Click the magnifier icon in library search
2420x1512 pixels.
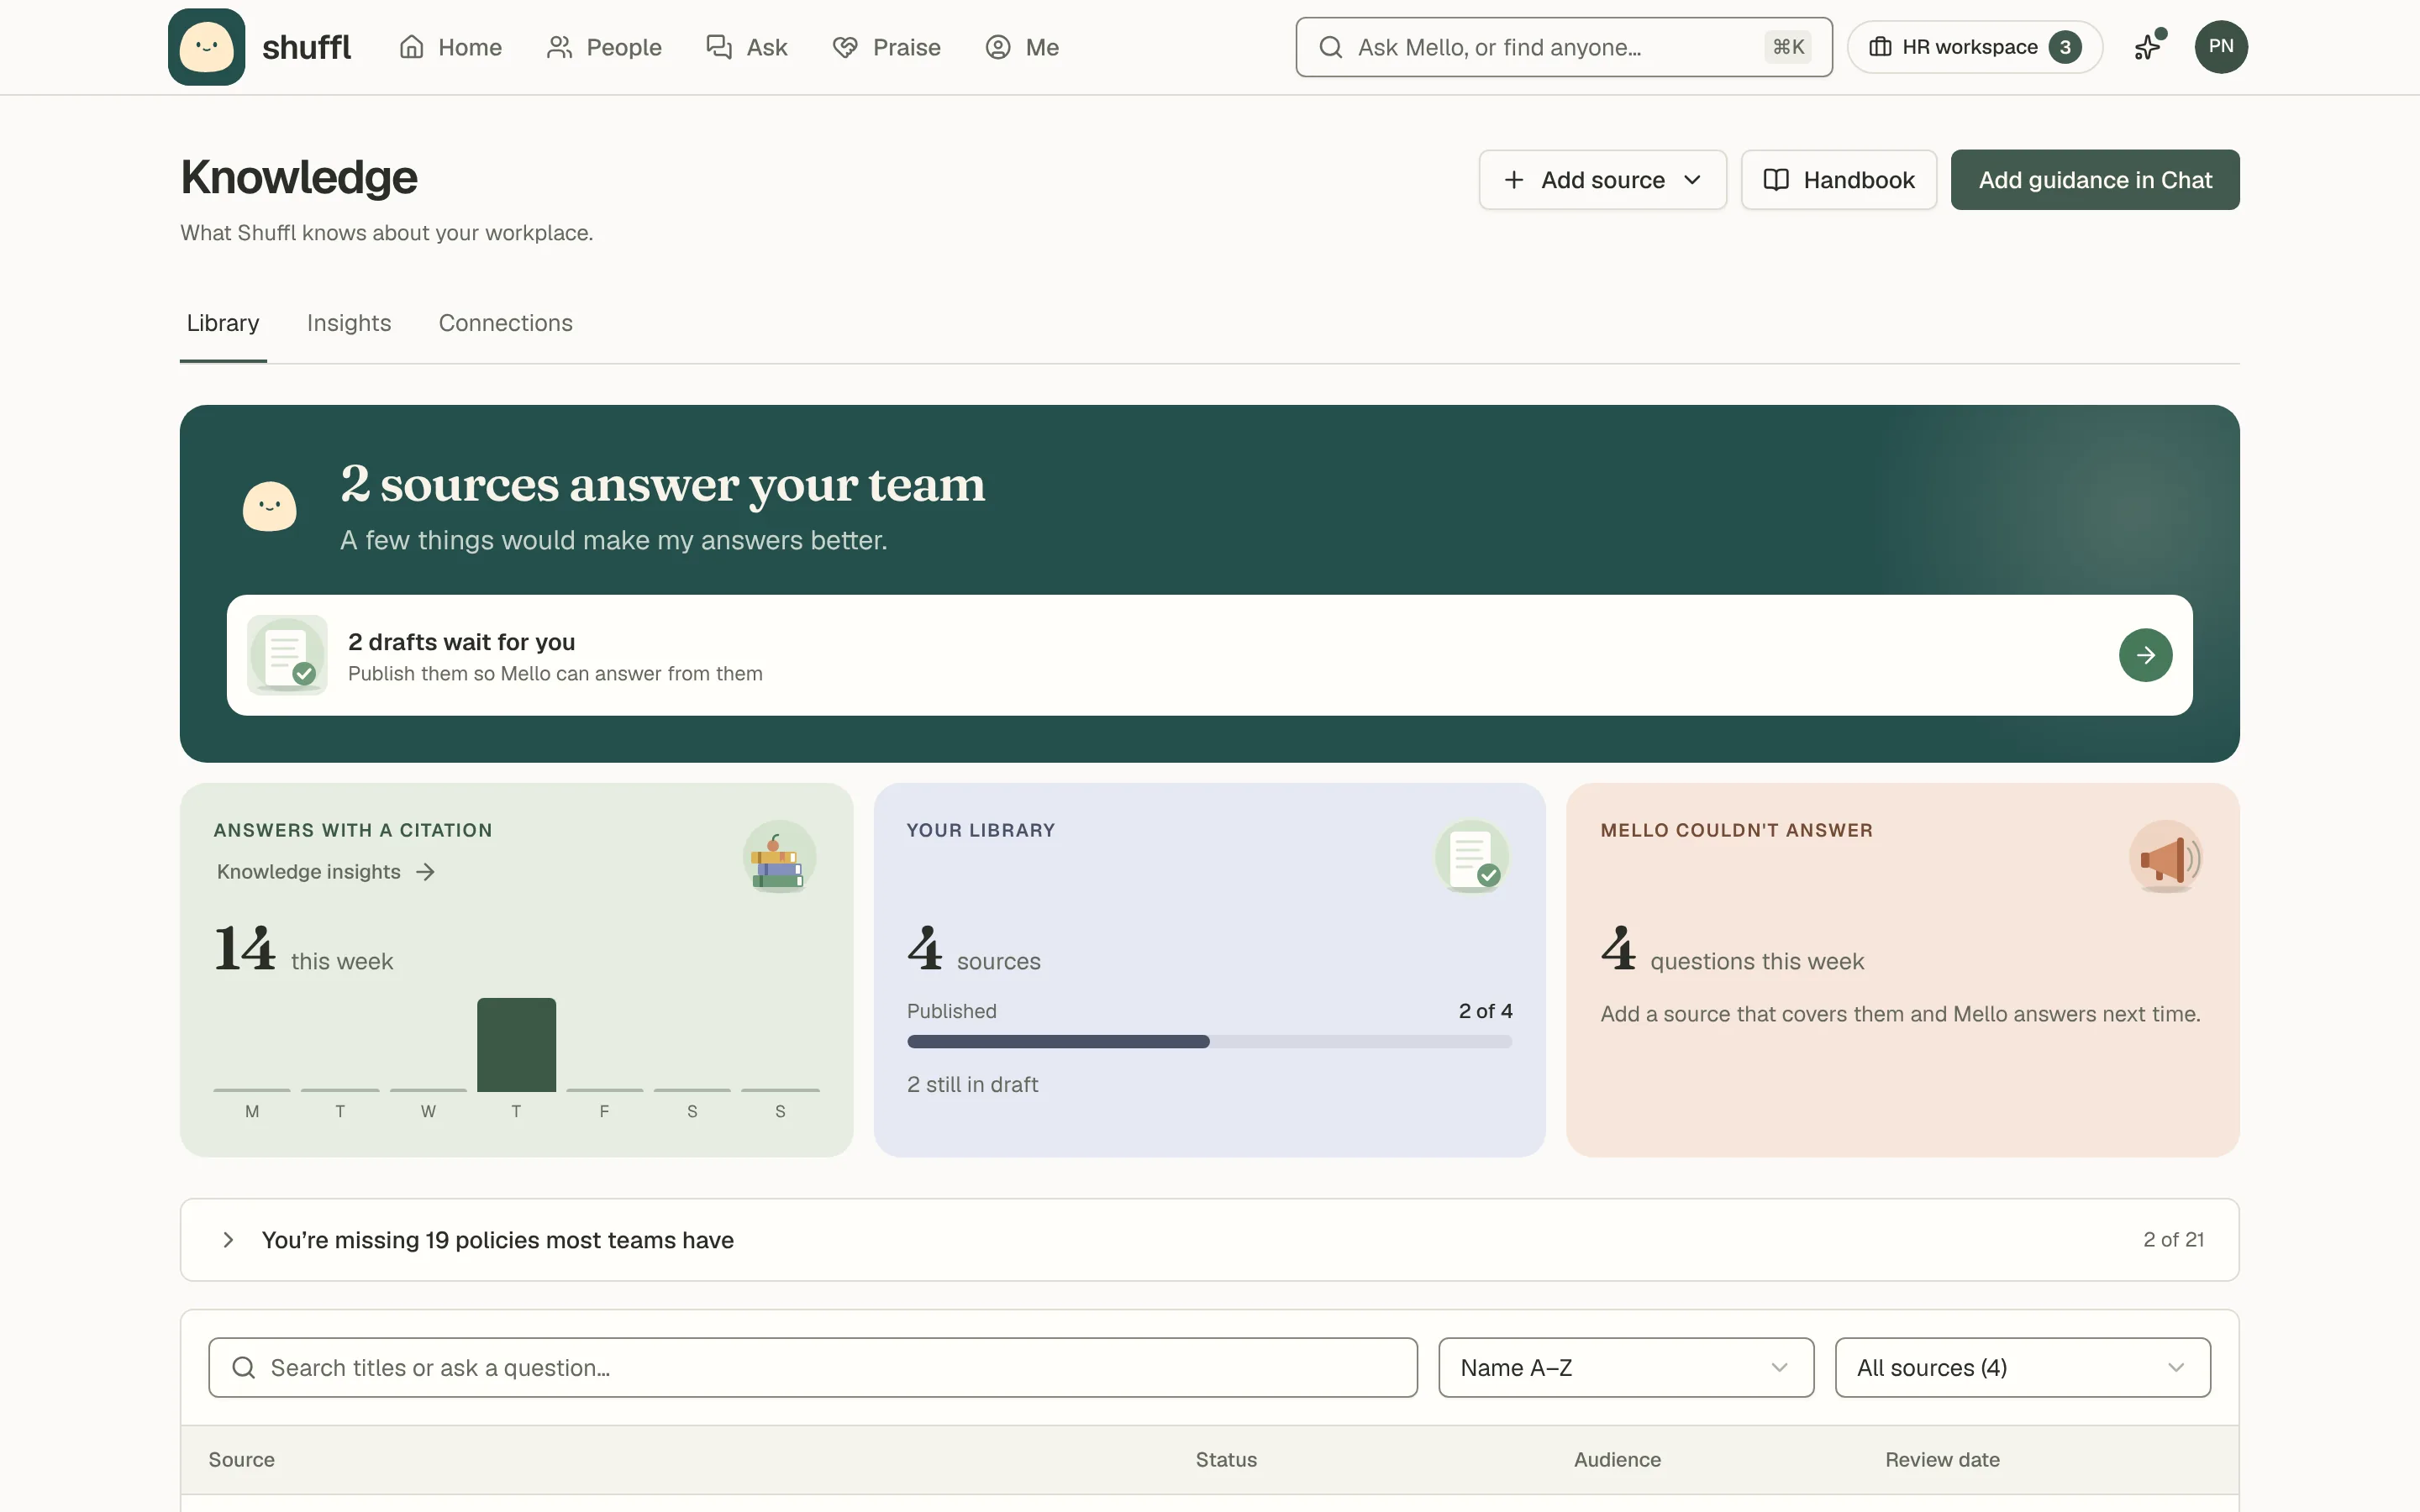(x=243, y=1367)
